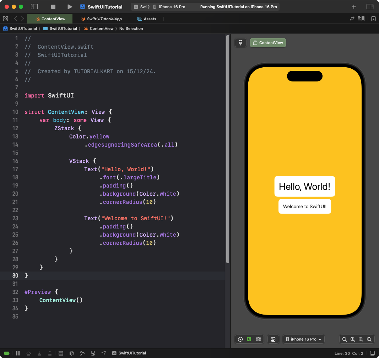Viewport: 379px width, 358px height.
Task: Toggle breakpoints with the green capsule icon
Action: (7, 353)
